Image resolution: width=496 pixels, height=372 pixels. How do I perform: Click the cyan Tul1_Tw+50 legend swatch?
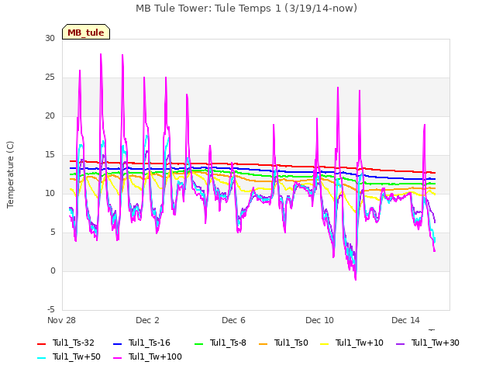(x=41, y=358)
